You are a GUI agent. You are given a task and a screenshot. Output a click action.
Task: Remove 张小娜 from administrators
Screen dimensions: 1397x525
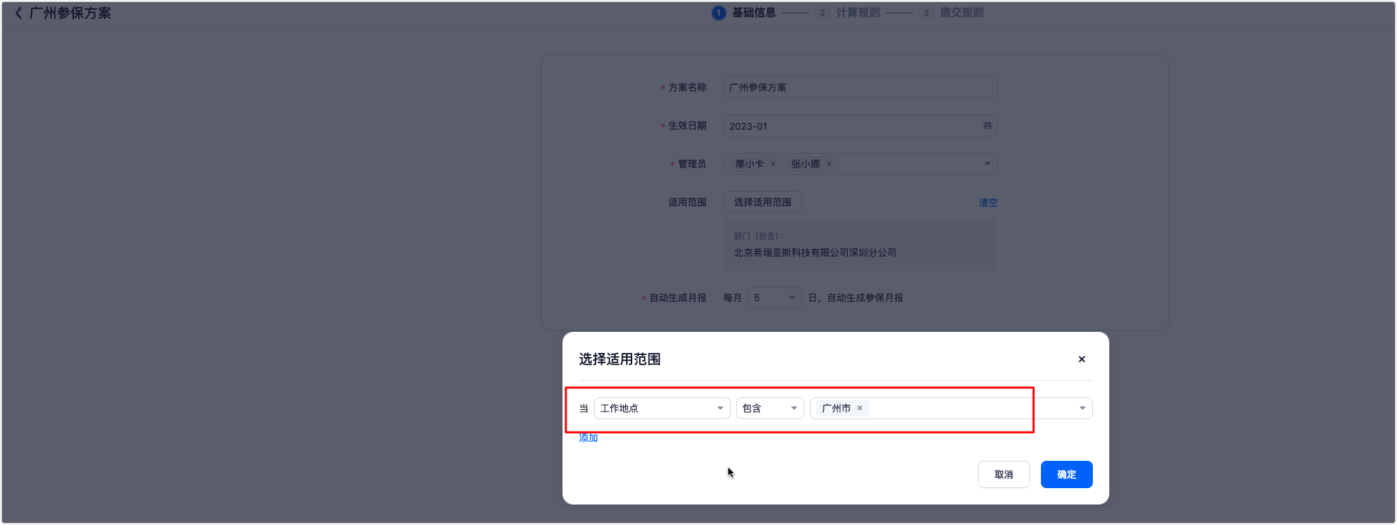point(829,164)
